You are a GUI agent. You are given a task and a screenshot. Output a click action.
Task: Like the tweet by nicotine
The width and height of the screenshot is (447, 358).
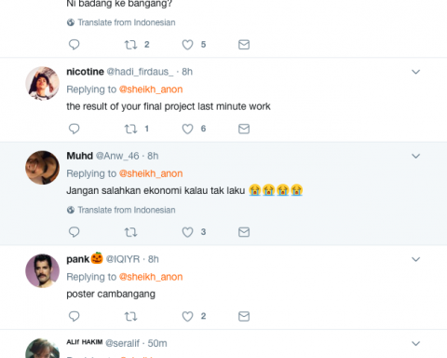[187, 129]
